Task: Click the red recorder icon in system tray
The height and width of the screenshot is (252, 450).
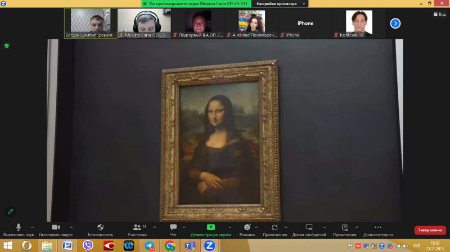Action: coord(358,246)
